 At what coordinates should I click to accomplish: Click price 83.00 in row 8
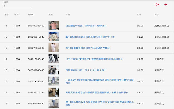[x=140, y=104]
